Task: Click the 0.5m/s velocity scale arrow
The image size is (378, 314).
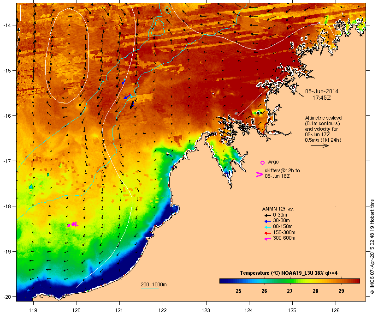Action: [320, 145]
